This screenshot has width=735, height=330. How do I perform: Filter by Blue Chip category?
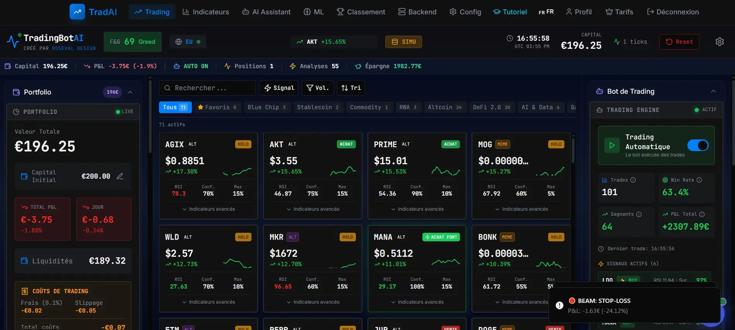pyautogui.click(x=267, y=107)
